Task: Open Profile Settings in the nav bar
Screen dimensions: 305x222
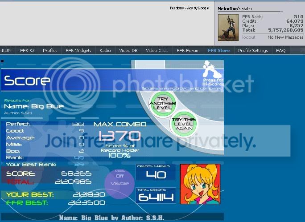Action: tap(253, 51)
